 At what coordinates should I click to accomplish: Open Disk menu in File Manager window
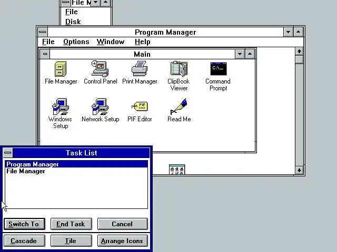tap(73, 22)
